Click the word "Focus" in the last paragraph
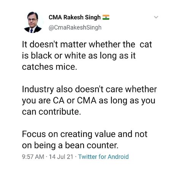This screenshot has width=180, height=180. (34, 134)
